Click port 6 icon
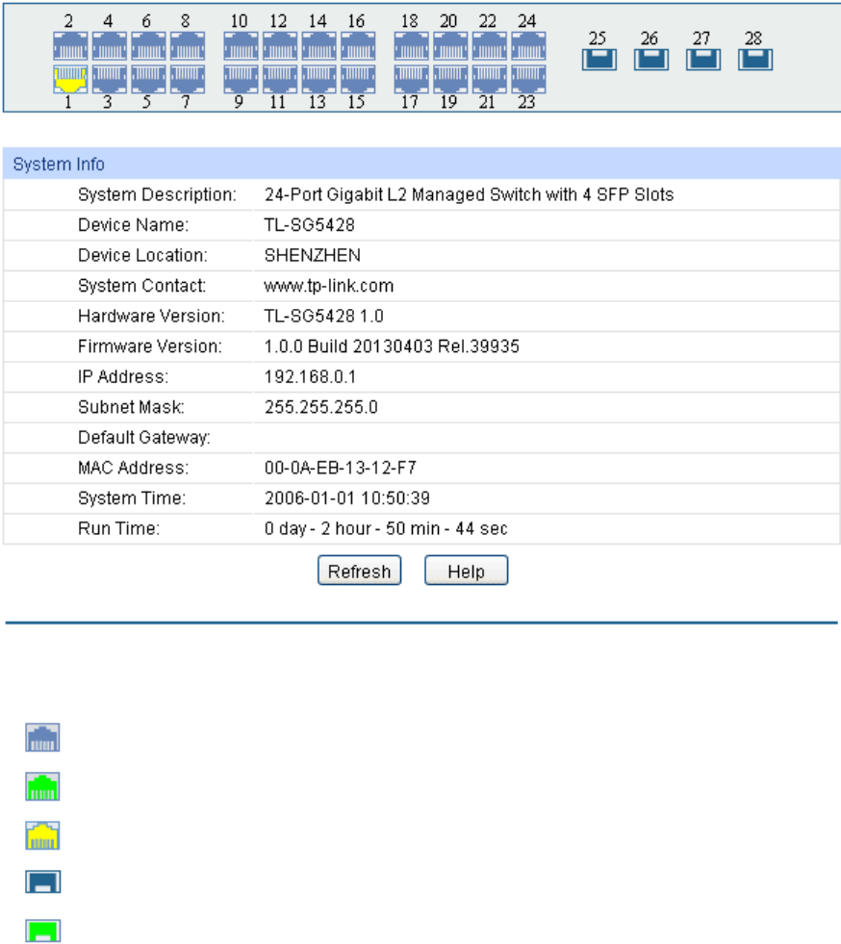The image size is (841, 944). pos(149,46)
